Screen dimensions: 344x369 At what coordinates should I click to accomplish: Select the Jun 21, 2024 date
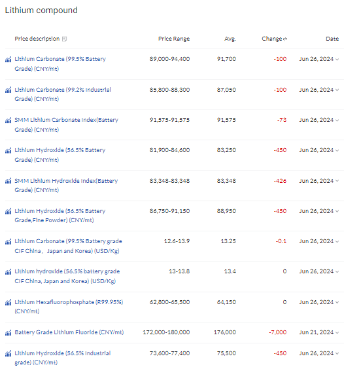coord(317,332)
